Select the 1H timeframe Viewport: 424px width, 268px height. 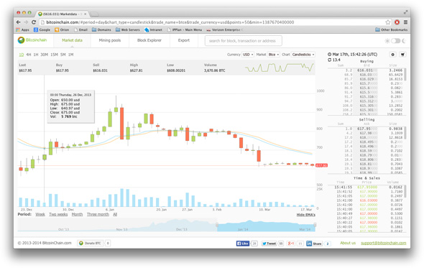click(36, 55)
